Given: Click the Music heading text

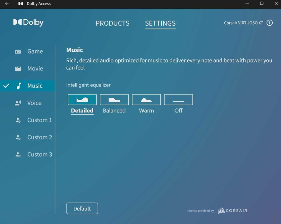Looking at the screenshot, I should (x=74, y=50).
